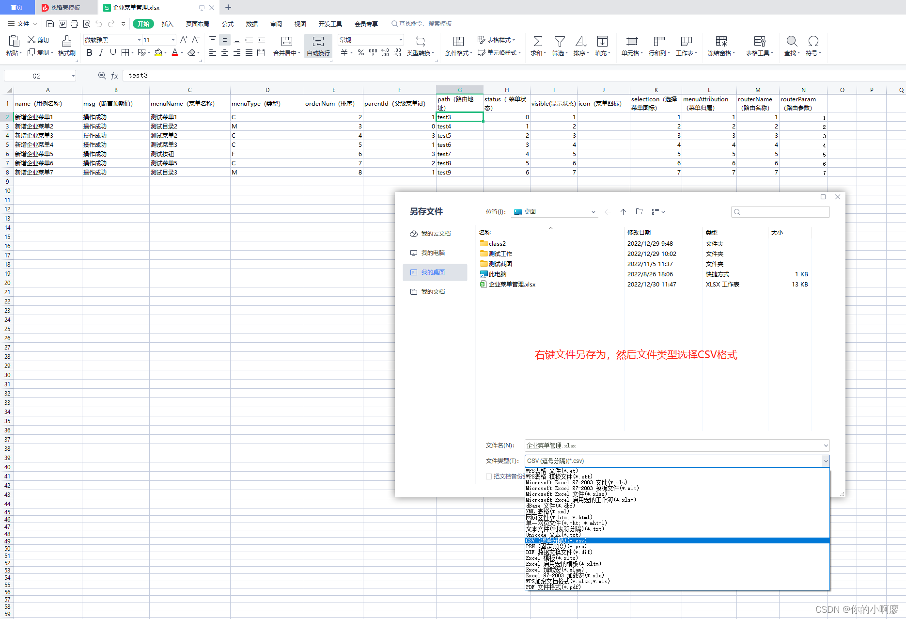Viewport: 906px width, 619px height.
Task: Click the Print icon in the quick toolbar
Action: click(x=74, y=24)
